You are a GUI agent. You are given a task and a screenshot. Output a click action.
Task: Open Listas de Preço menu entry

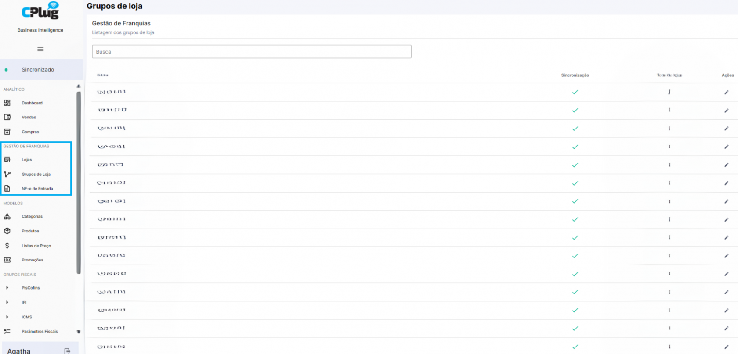click(36, 246)
